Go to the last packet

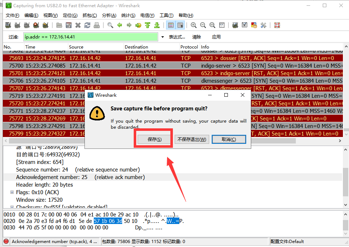pyautogui.click(x=157, y=25)
